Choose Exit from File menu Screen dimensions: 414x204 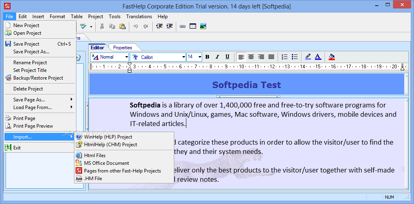point(40,147)
